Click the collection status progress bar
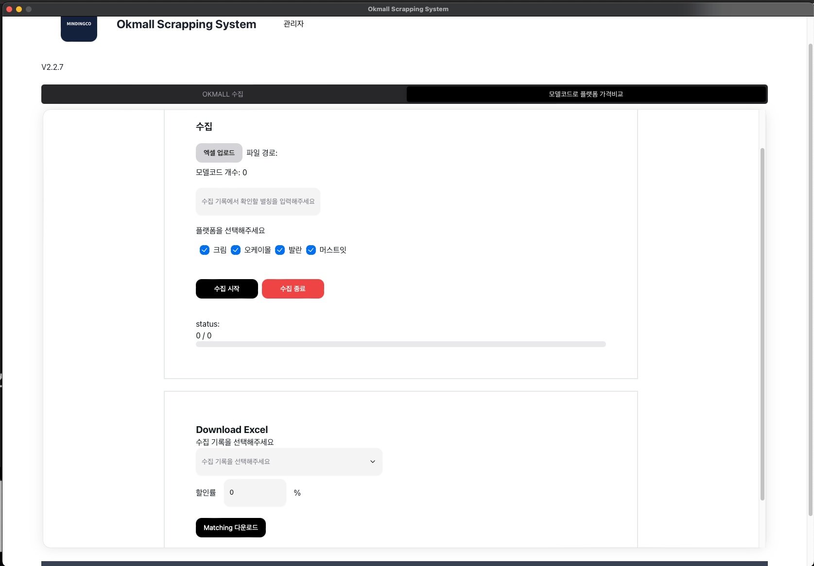 (x=400, y=344)
